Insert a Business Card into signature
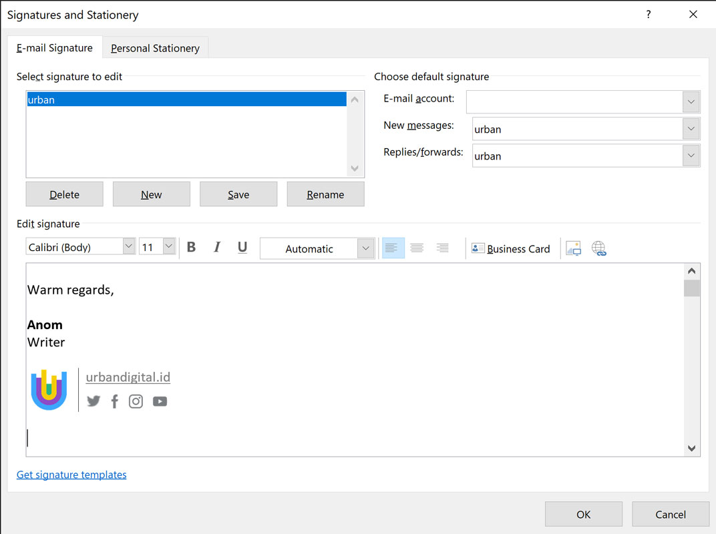Viewport: 716px width, 534px height. point(511,248)
